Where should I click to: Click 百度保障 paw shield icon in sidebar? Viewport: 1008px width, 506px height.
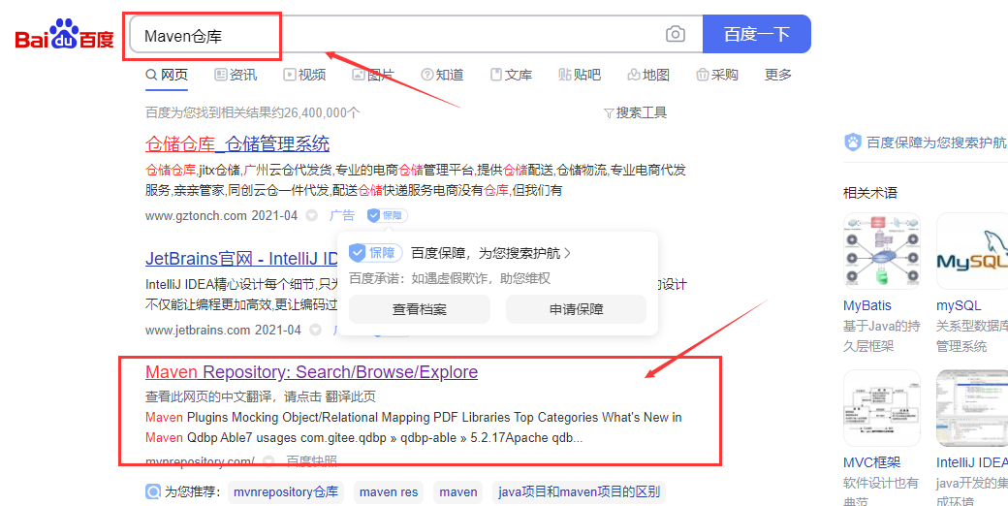852,142
